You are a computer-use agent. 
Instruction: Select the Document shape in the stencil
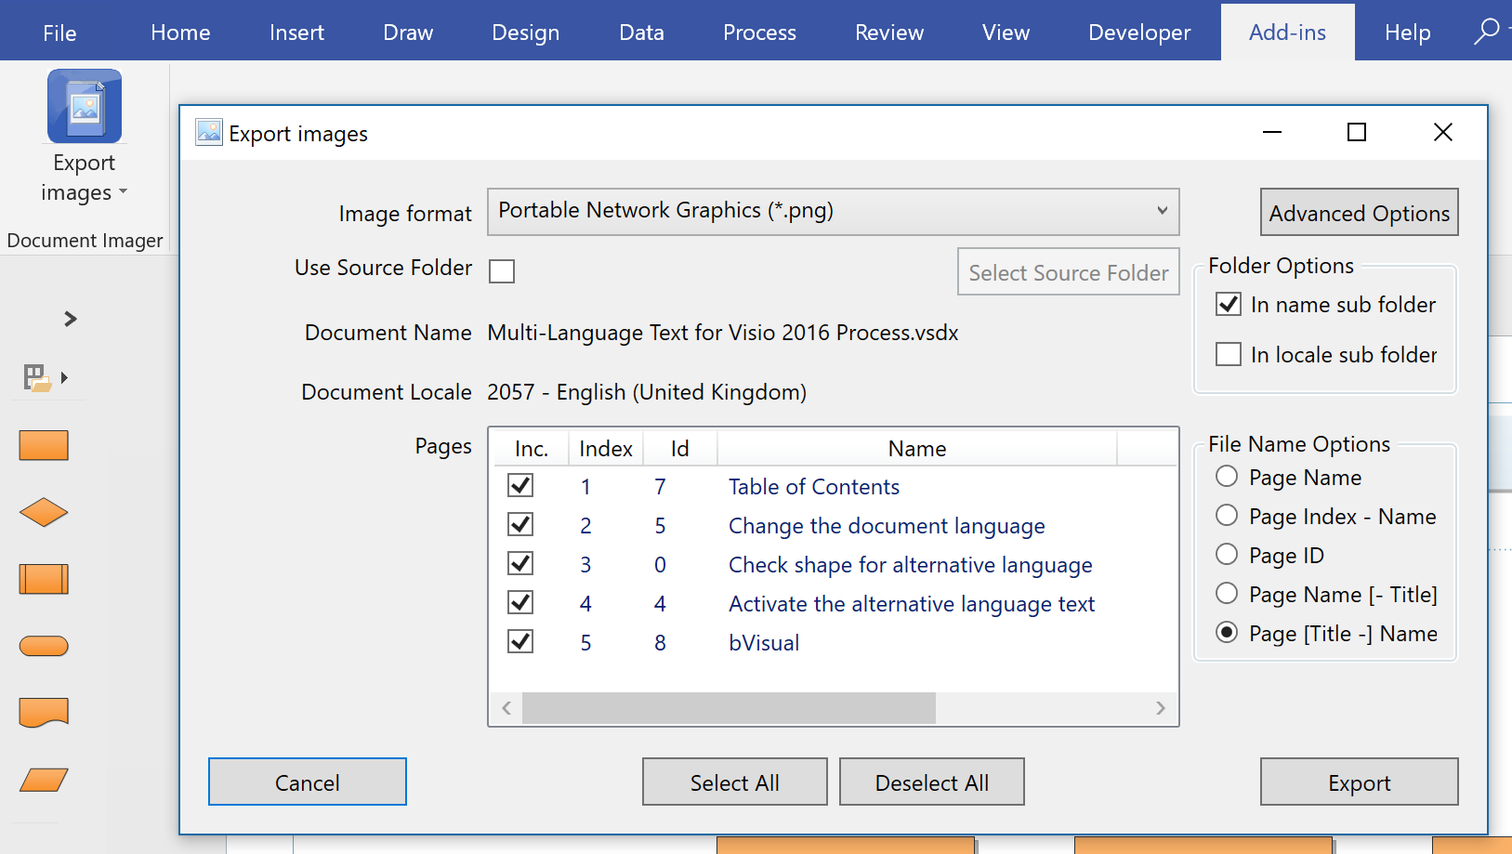tap(43, 712)
